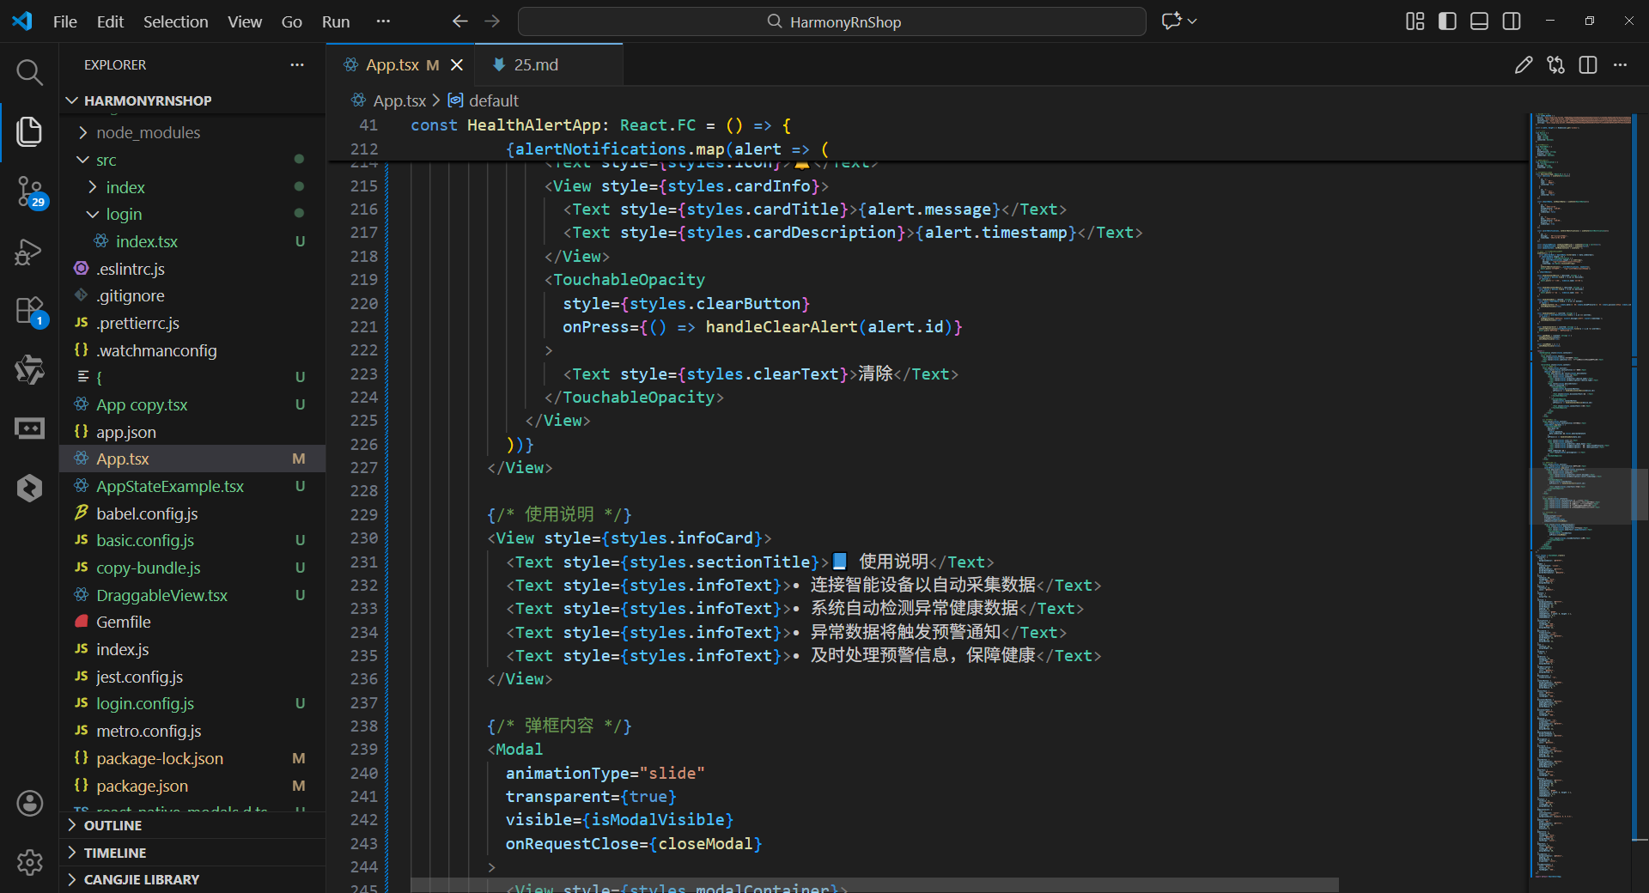
Task: Split the editor right
Action: [1588, 65]
